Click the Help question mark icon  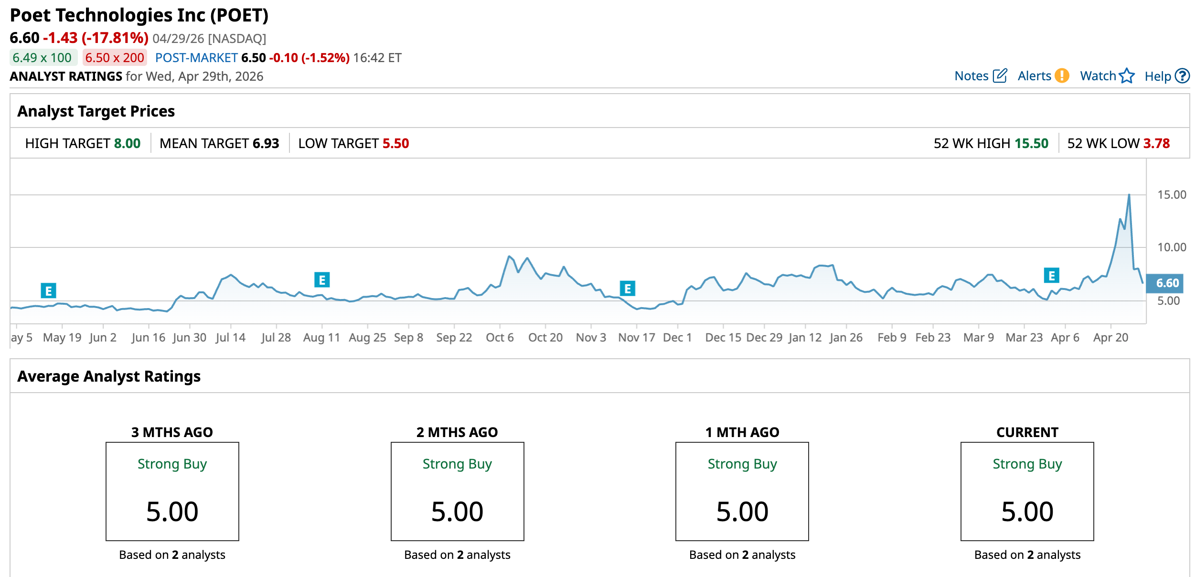[1182, 76]
